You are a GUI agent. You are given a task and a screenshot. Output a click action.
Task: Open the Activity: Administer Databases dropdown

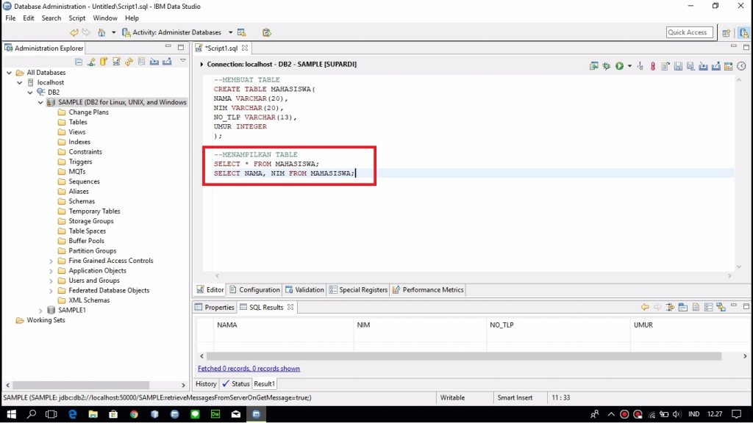pos(230,32)
